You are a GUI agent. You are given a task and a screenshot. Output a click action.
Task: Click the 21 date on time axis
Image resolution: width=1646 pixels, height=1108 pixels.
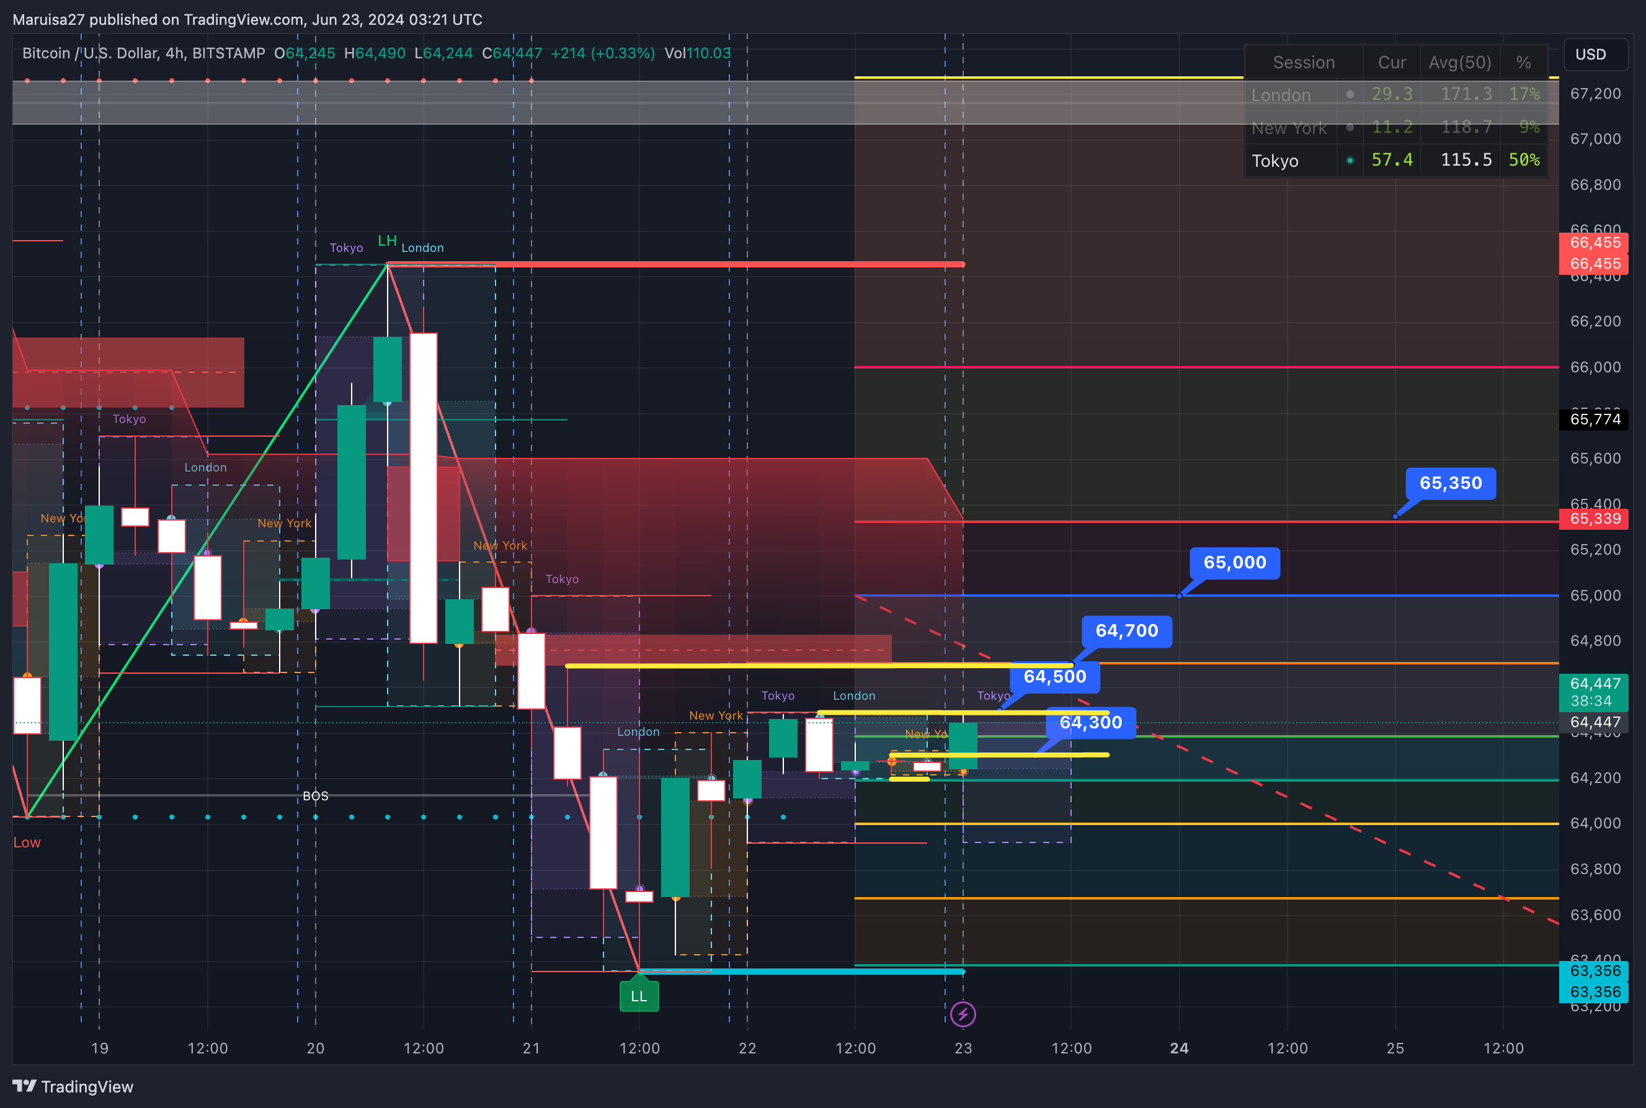tap(532, 1048)
